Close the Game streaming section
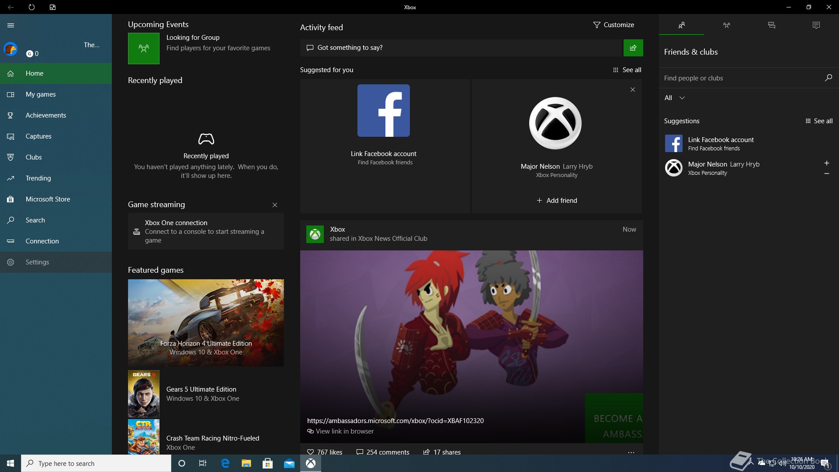This screenshot has height=472, width=839. (275, 205)
